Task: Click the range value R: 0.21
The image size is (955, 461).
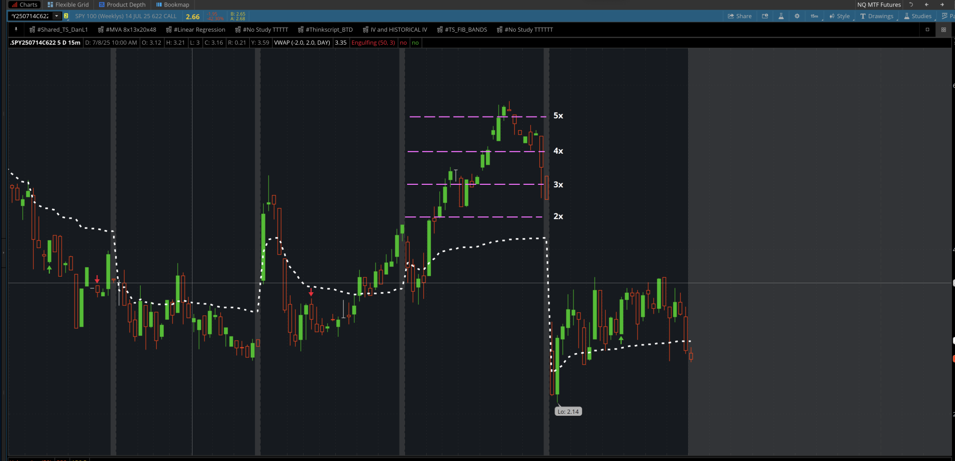Action: click(237, 43)
